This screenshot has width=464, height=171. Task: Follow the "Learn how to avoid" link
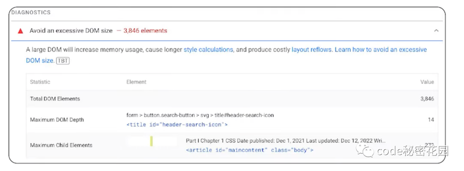click(x=381, y=50)
